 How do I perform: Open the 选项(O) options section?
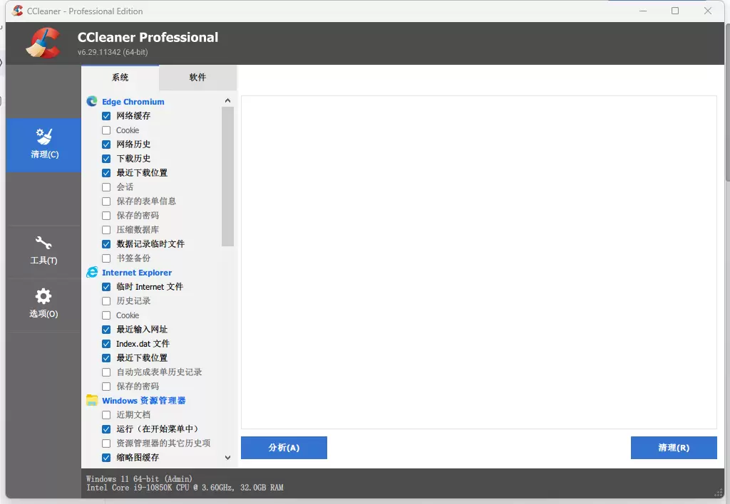43,305
